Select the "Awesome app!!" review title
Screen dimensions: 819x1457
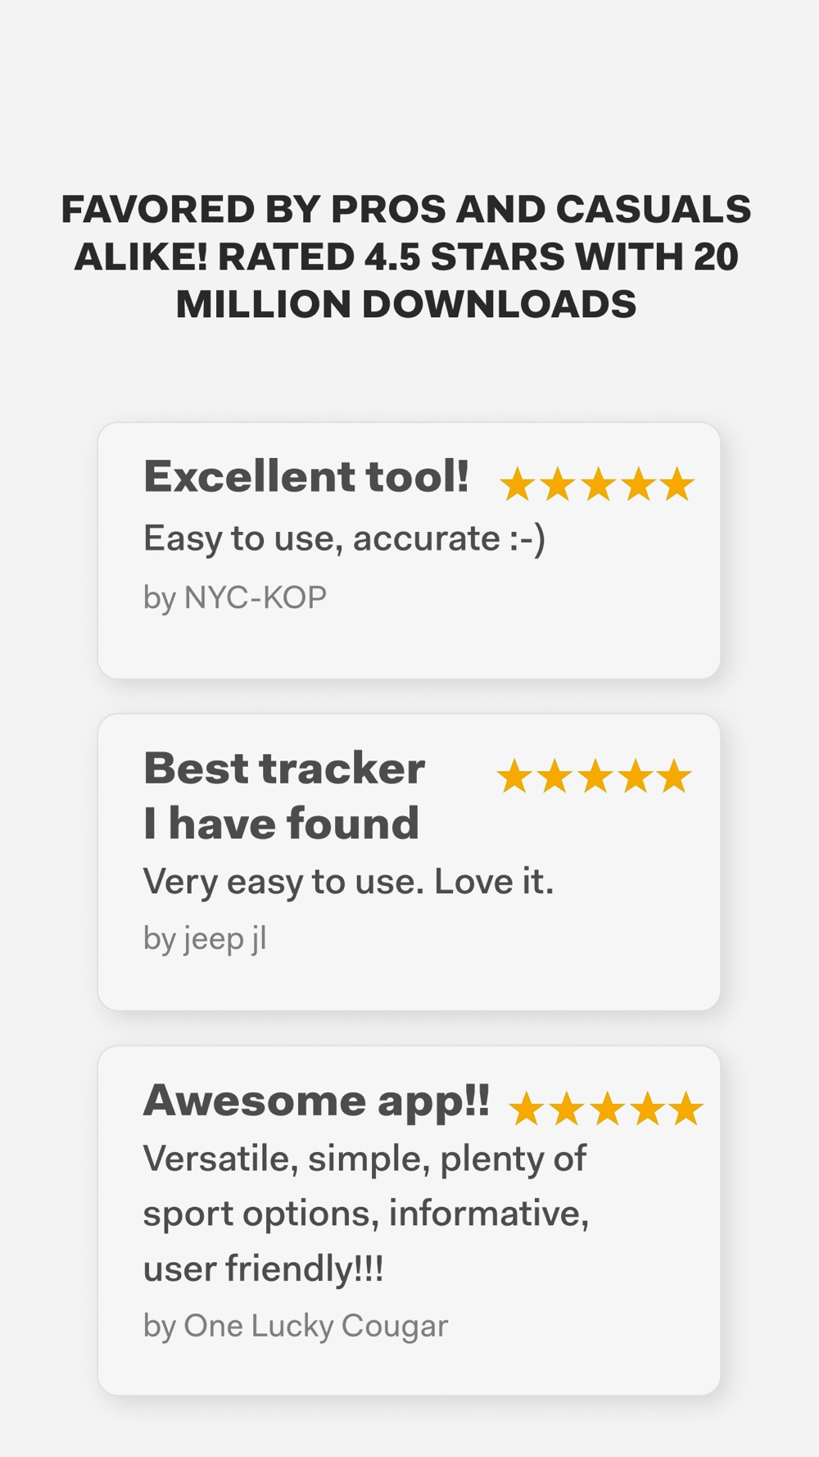pyautogui.click(x=316, y=1100)
